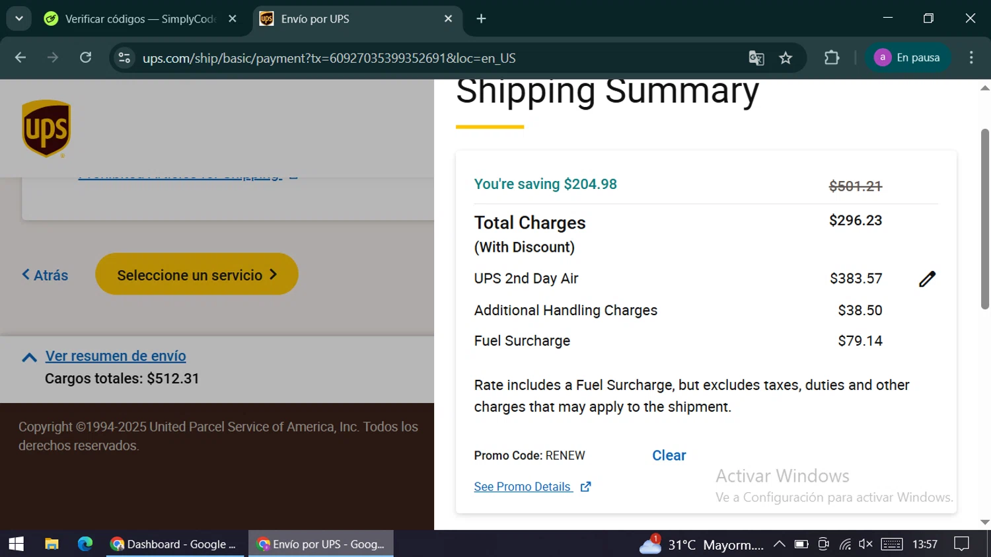Click the Google Translate icon in address bar
Screen dimensions: 991x557
click(756, 58)
